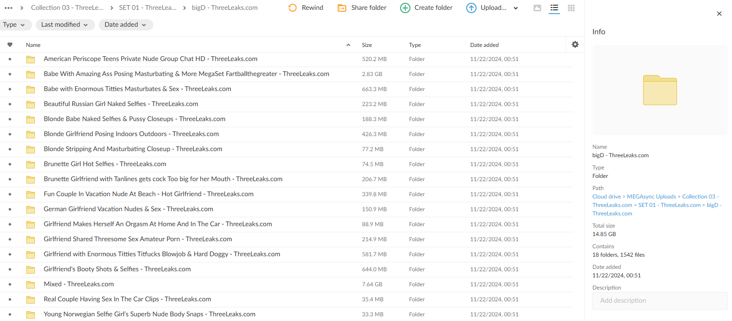Click the Create folder plus icon

click(x=405, y=8)
